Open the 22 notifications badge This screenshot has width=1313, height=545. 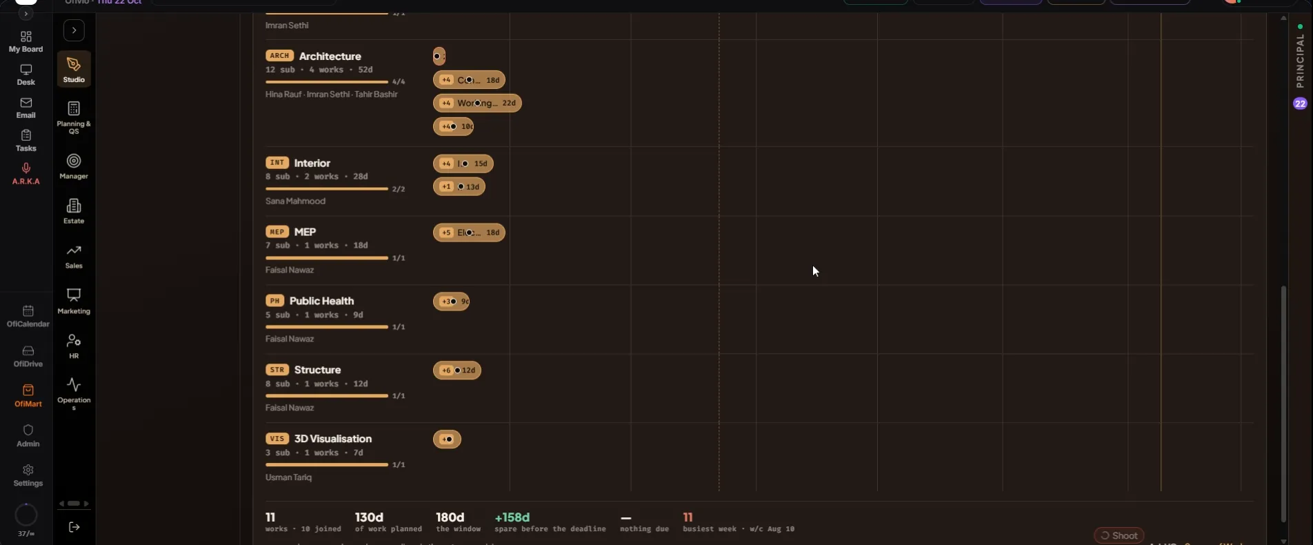1300,103
